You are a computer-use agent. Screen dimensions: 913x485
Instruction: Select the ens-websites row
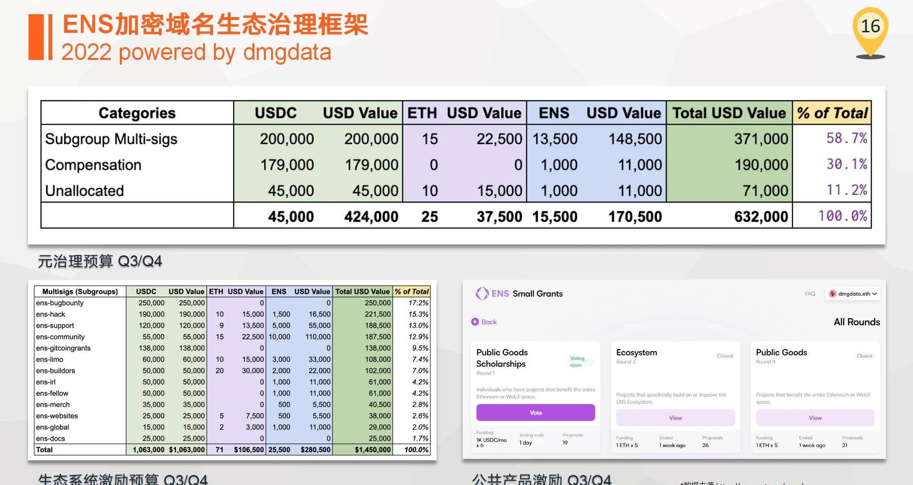232,416
